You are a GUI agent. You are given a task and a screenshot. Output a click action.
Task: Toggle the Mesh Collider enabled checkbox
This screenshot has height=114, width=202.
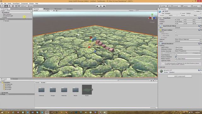click(162, 30)
